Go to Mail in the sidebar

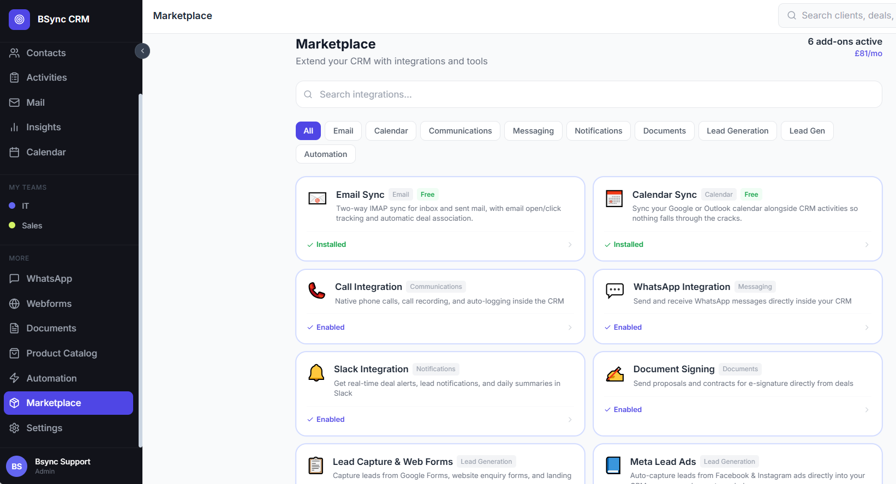(69, 102)
